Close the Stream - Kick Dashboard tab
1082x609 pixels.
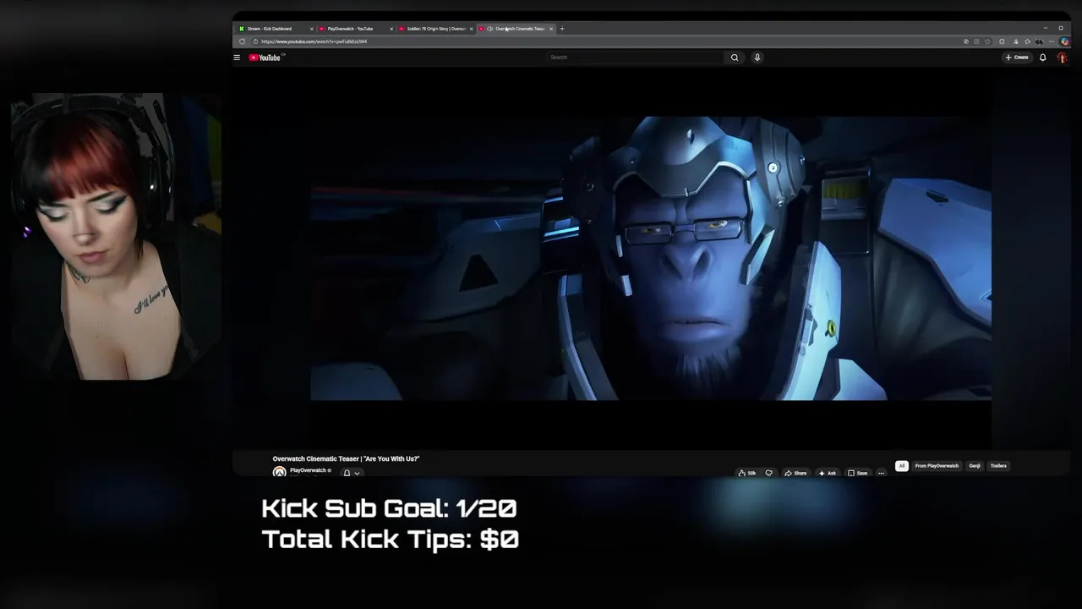311,29
